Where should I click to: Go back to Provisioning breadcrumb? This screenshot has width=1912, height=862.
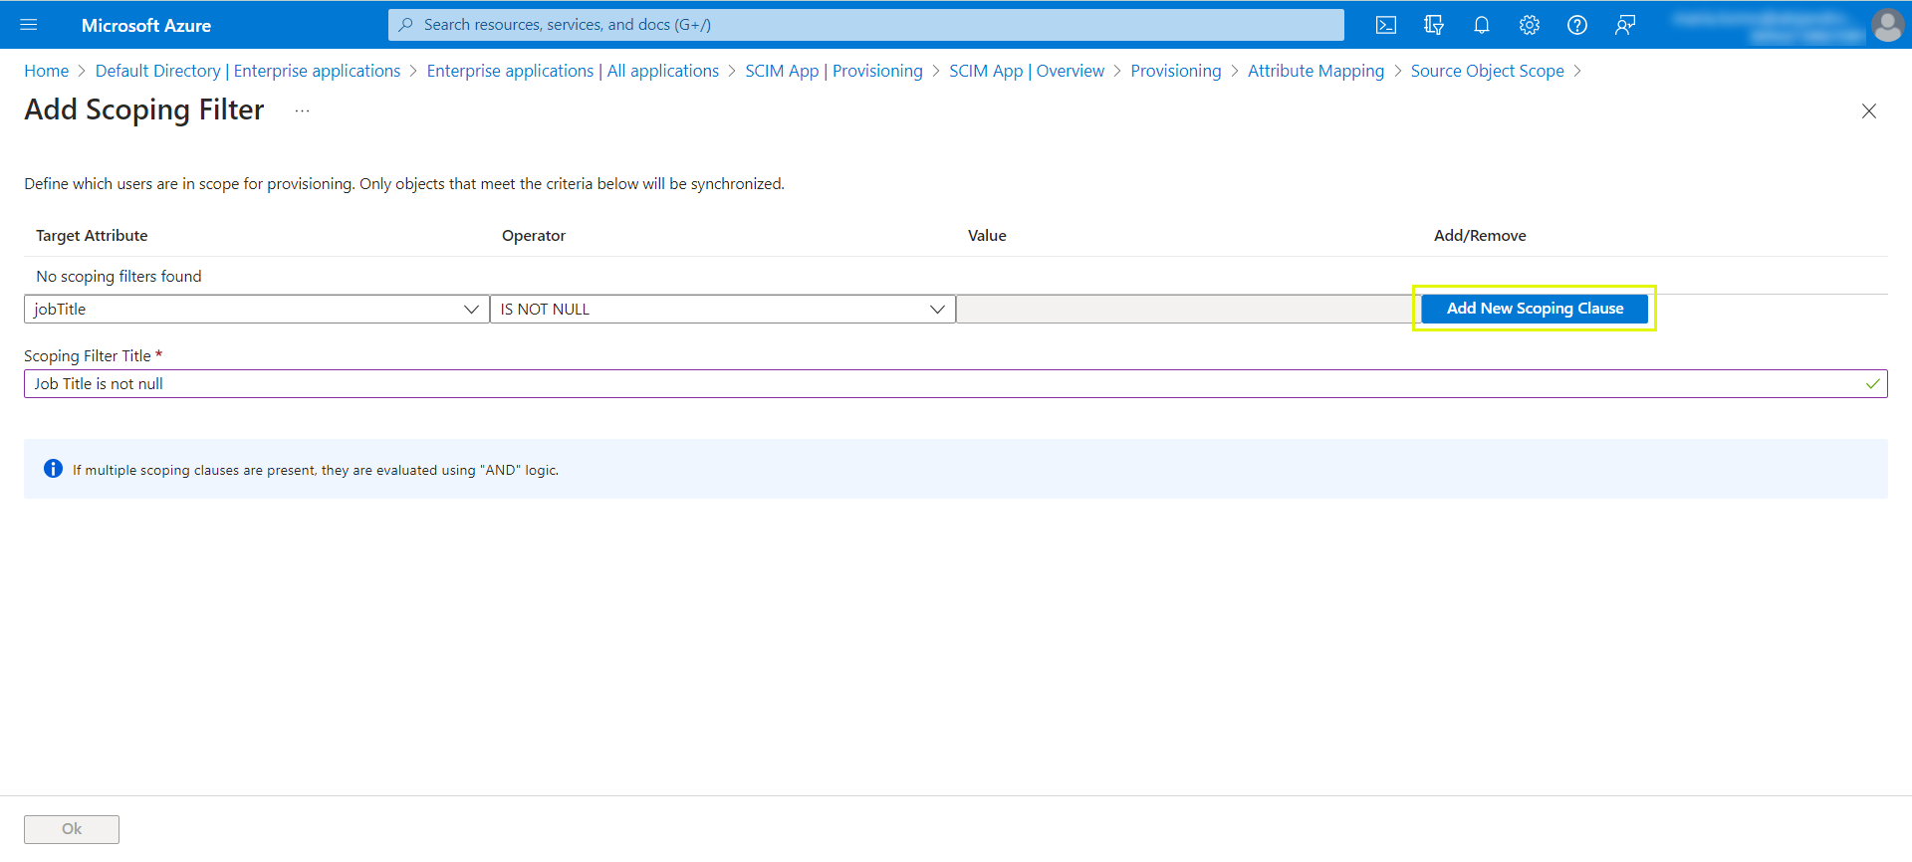tap(1176, 71)
